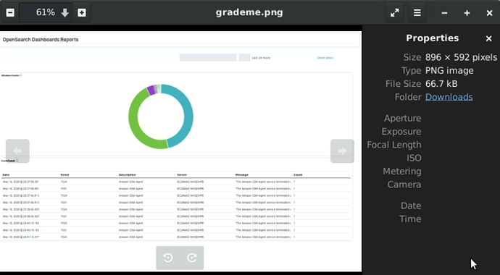Enter fullscreen mode with arrows icon
The image size is (500, 275).
tap(394, 13)
